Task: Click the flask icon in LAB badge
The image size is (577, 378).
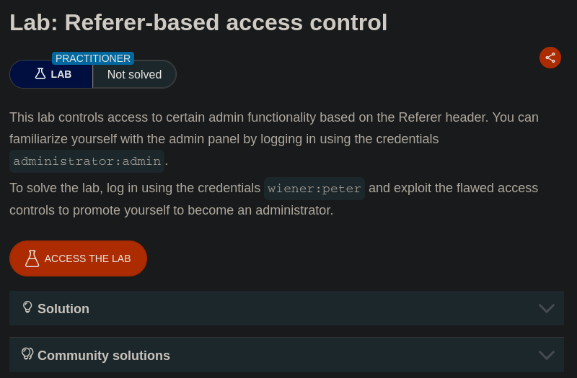Action: (40, 74)
